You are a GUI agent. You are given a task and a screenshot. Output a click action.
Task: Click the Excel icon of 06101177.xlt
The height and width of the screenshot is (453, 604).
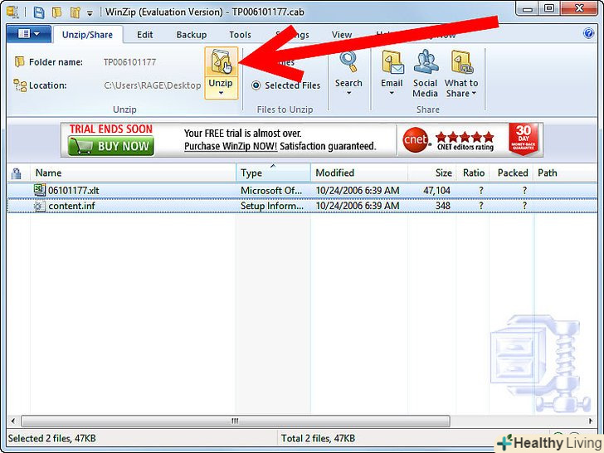(x=40, y=190)
